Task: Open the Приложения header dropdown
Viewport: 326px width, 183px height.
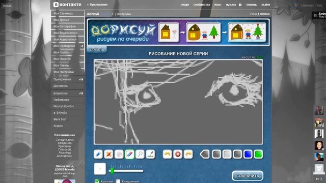Action: 97,5
